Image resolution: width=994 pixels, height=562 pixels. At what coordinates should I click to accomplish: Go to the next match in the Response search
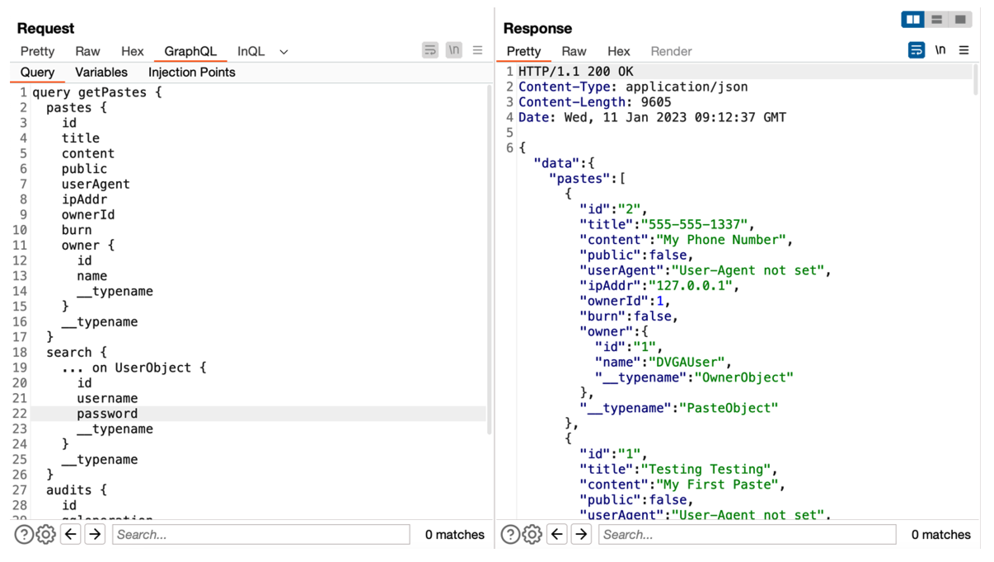pyautogui.click(x=581, y=535)
